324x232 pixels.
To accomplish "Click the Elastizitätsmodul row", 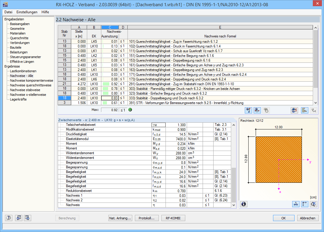I will [144, 139].
